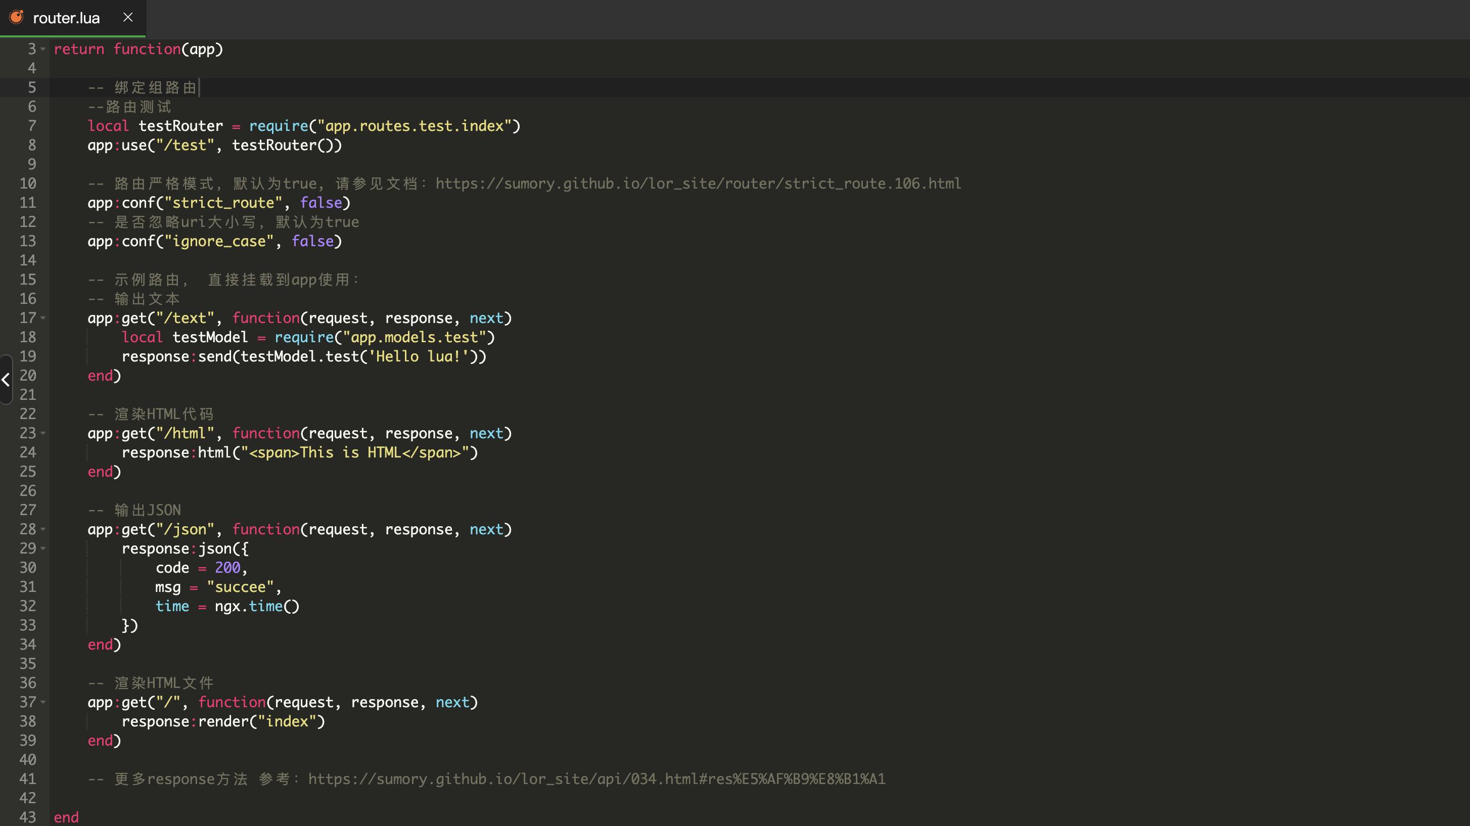Viewport: 1470px width, 826px height.
Task: Click the "/html" route string
Action: 185,433
